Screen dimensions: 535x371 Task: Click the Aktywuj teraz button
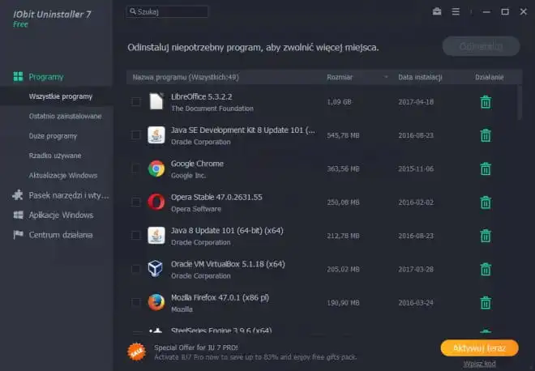coord(479,348)
